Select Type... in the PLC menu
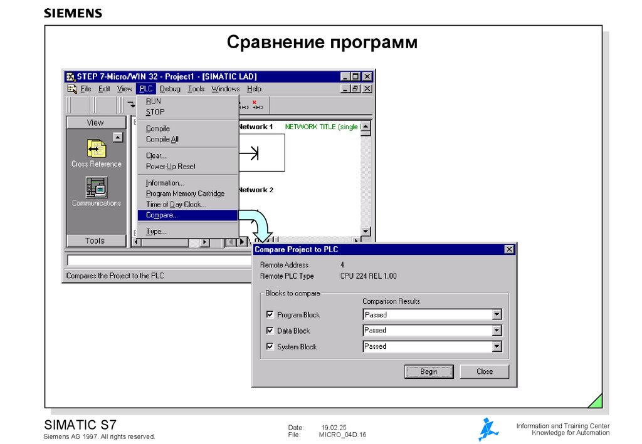Image resolution: width=642 pixels, height=444 pixels. (187, 232)
